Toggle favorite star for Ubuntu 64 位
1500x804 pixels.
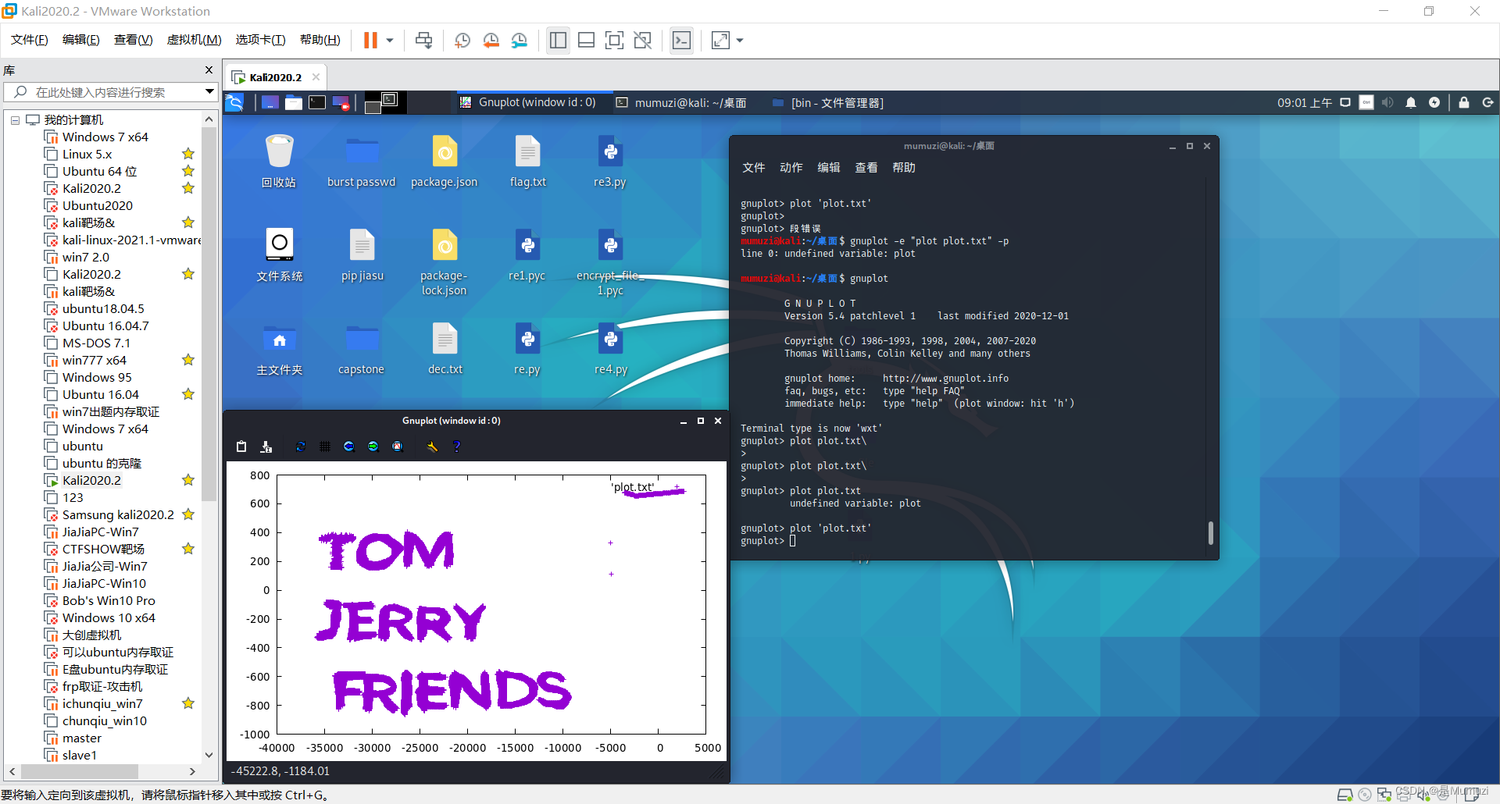[x=188, y=172]
